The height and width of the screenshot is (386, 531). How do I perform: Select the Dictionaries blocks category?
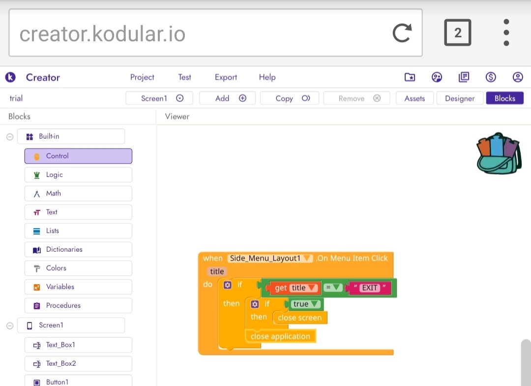(x=78, y=249)
